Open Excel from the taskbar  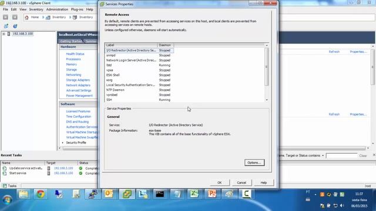(194, 194)
